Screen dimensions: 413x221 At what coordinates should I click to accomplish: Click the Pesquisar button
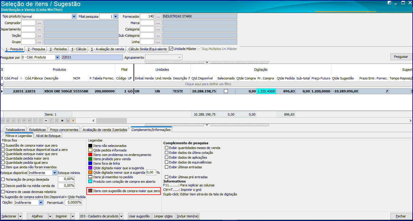[x=401, y=57]
